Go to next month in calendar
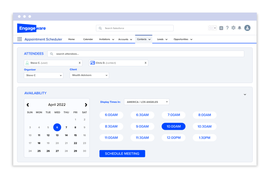Screen dimensions: 269x177 pyautogui.click(x=86, y=104)
